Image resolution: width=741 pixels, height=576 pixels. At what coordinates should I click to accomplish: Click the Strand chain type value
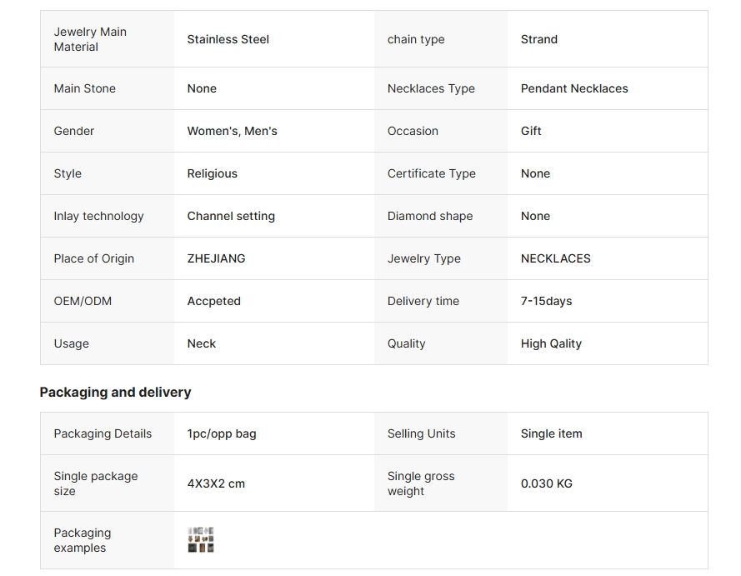point(539,39)
